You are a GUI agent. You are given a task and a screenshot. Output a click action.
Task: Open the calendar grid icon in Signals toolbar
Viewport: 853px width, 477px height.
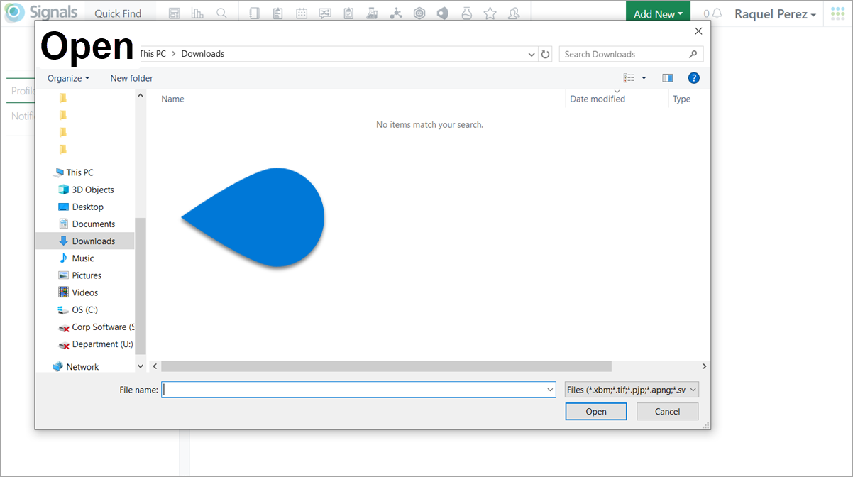tap(302, 13)
